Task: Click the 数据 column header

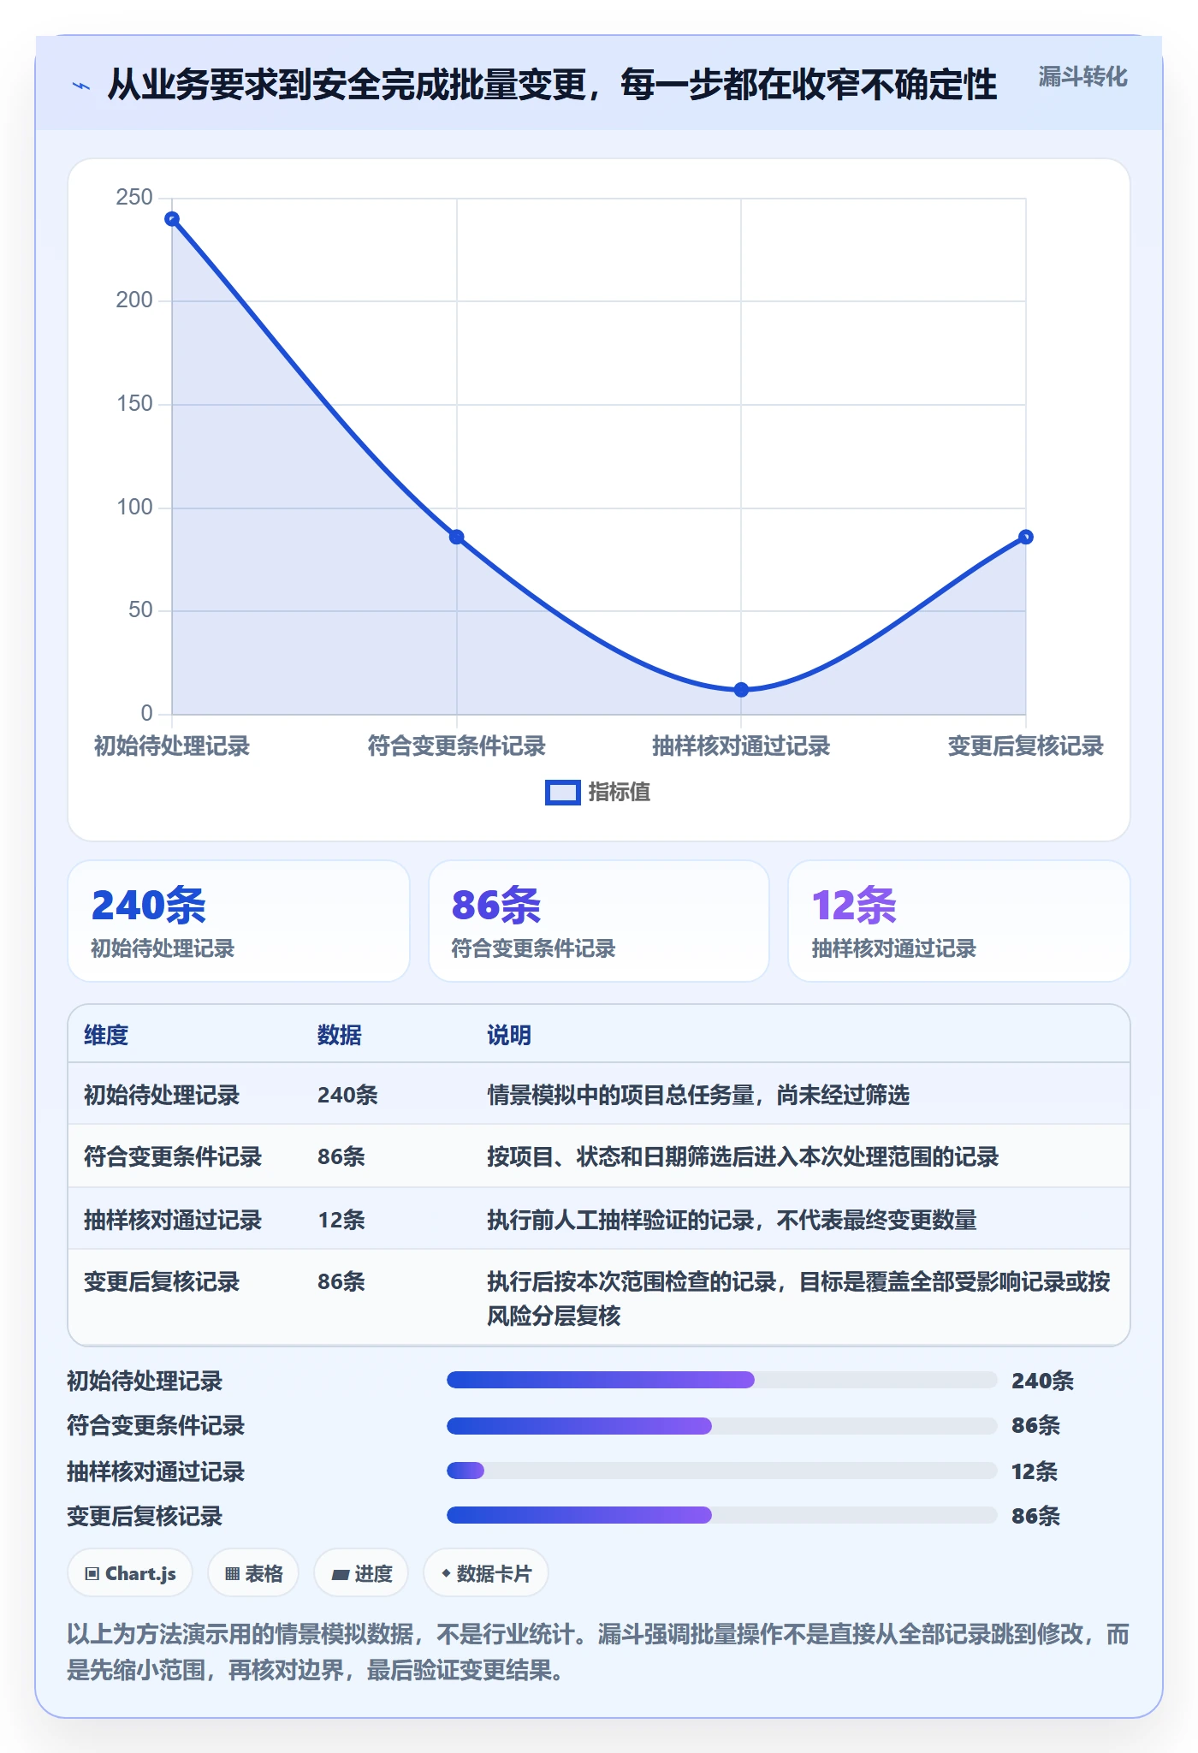Action: (339, 1035)
